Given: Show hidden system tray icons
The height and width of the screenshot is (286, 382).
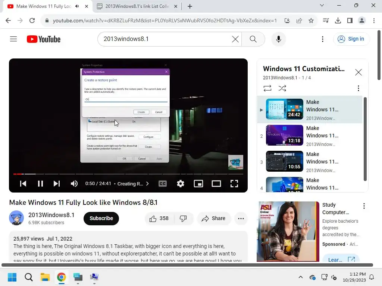Looking at the screenshot, I should 301,277.
